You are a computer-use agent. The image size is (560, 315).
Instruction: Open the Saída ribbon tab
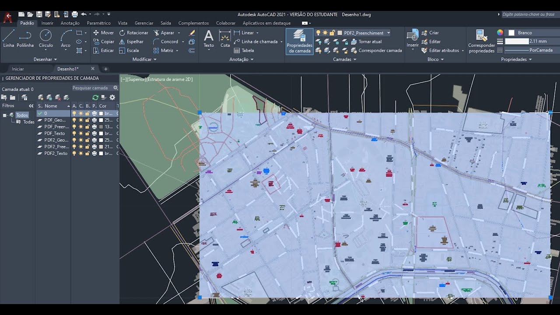coord(166,23)
